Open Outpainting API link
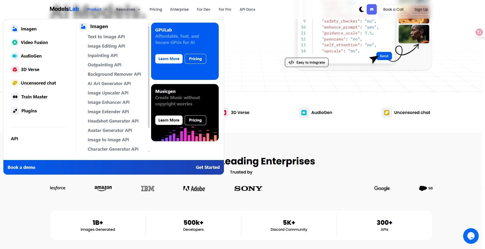 coord(104,65)
